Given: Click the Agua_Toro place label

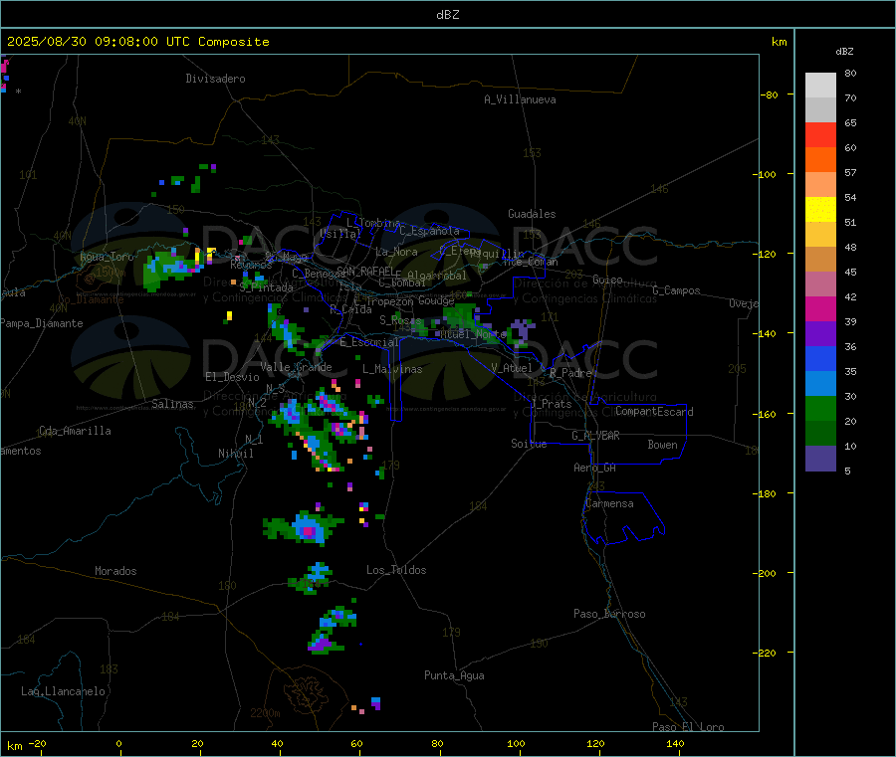Looking at the screenshot, I should [x=107, y=257].
